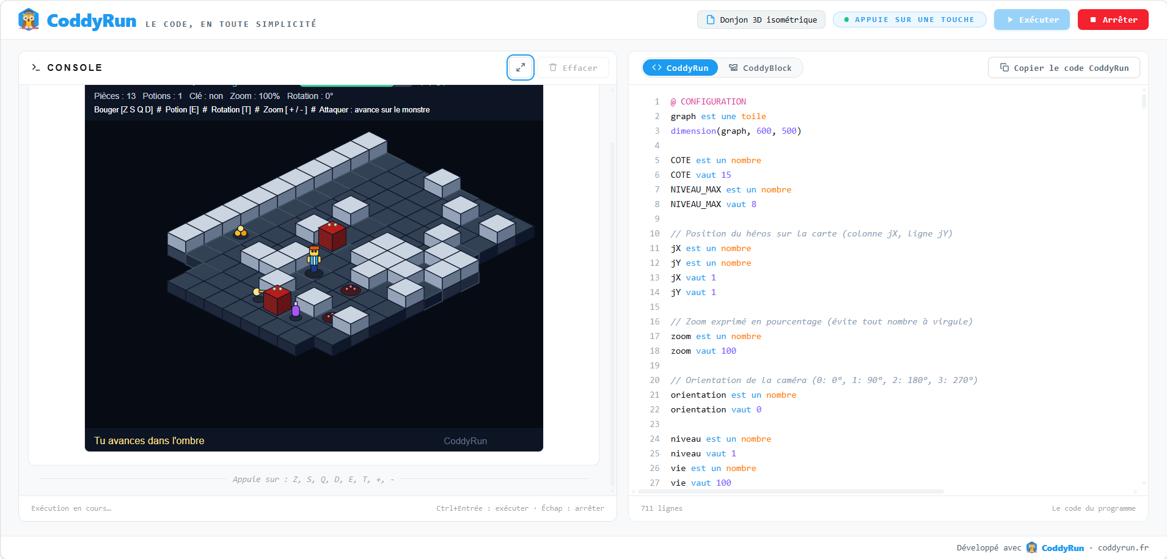Click the CoddyRun owl logo in the header
1167x559 pixels.
(29, 20)
